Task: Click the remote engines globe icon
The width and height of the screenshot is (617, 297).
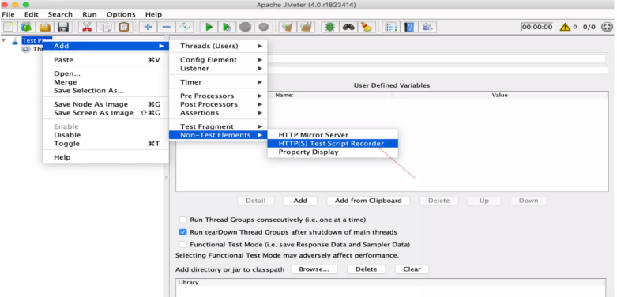Action: [608, 27]
